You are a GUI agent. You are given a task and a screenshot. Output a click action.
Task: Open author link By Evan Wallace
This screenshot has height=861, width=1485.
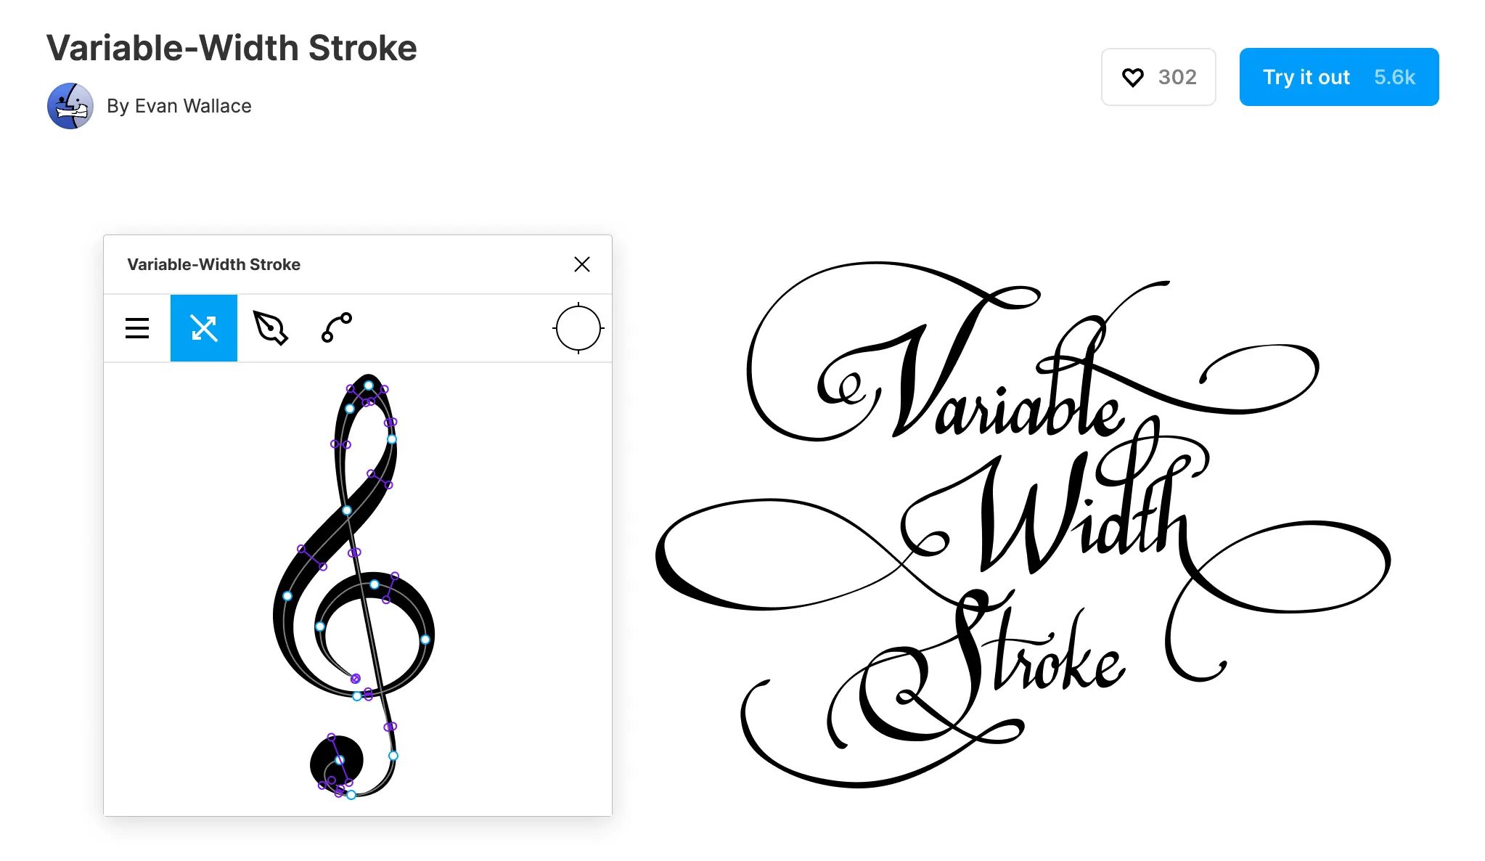click(x=179, y=106)
